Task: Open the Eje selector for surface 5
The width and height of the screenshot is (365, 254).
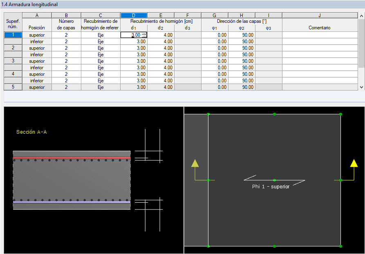Action: tap(101, 87)
